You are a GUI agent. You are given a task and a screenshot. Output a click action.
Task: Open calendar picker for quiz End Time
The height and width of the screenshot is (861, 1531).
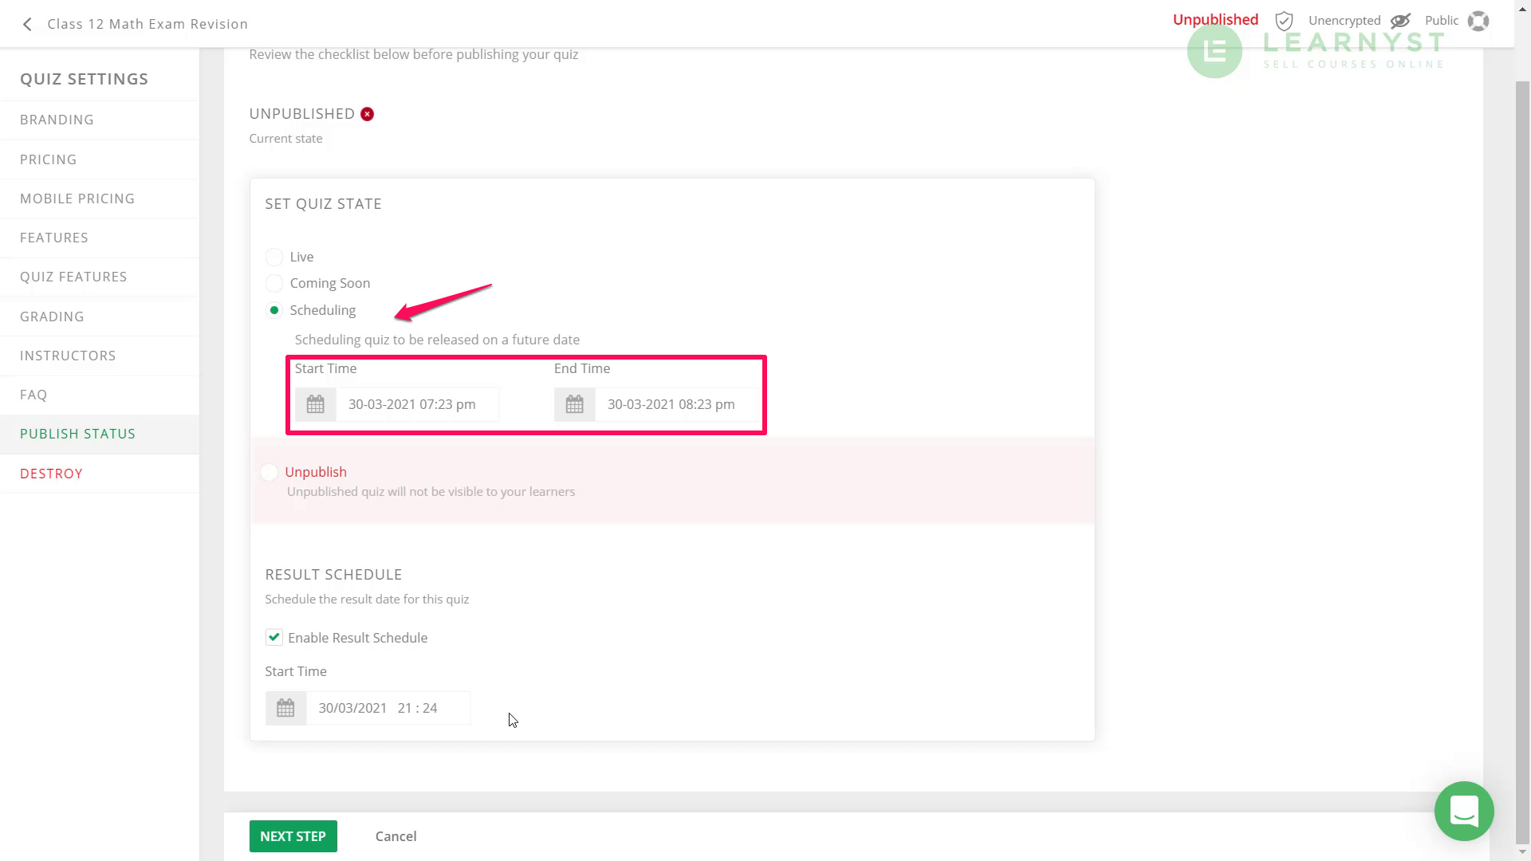[x=575, y=404]
